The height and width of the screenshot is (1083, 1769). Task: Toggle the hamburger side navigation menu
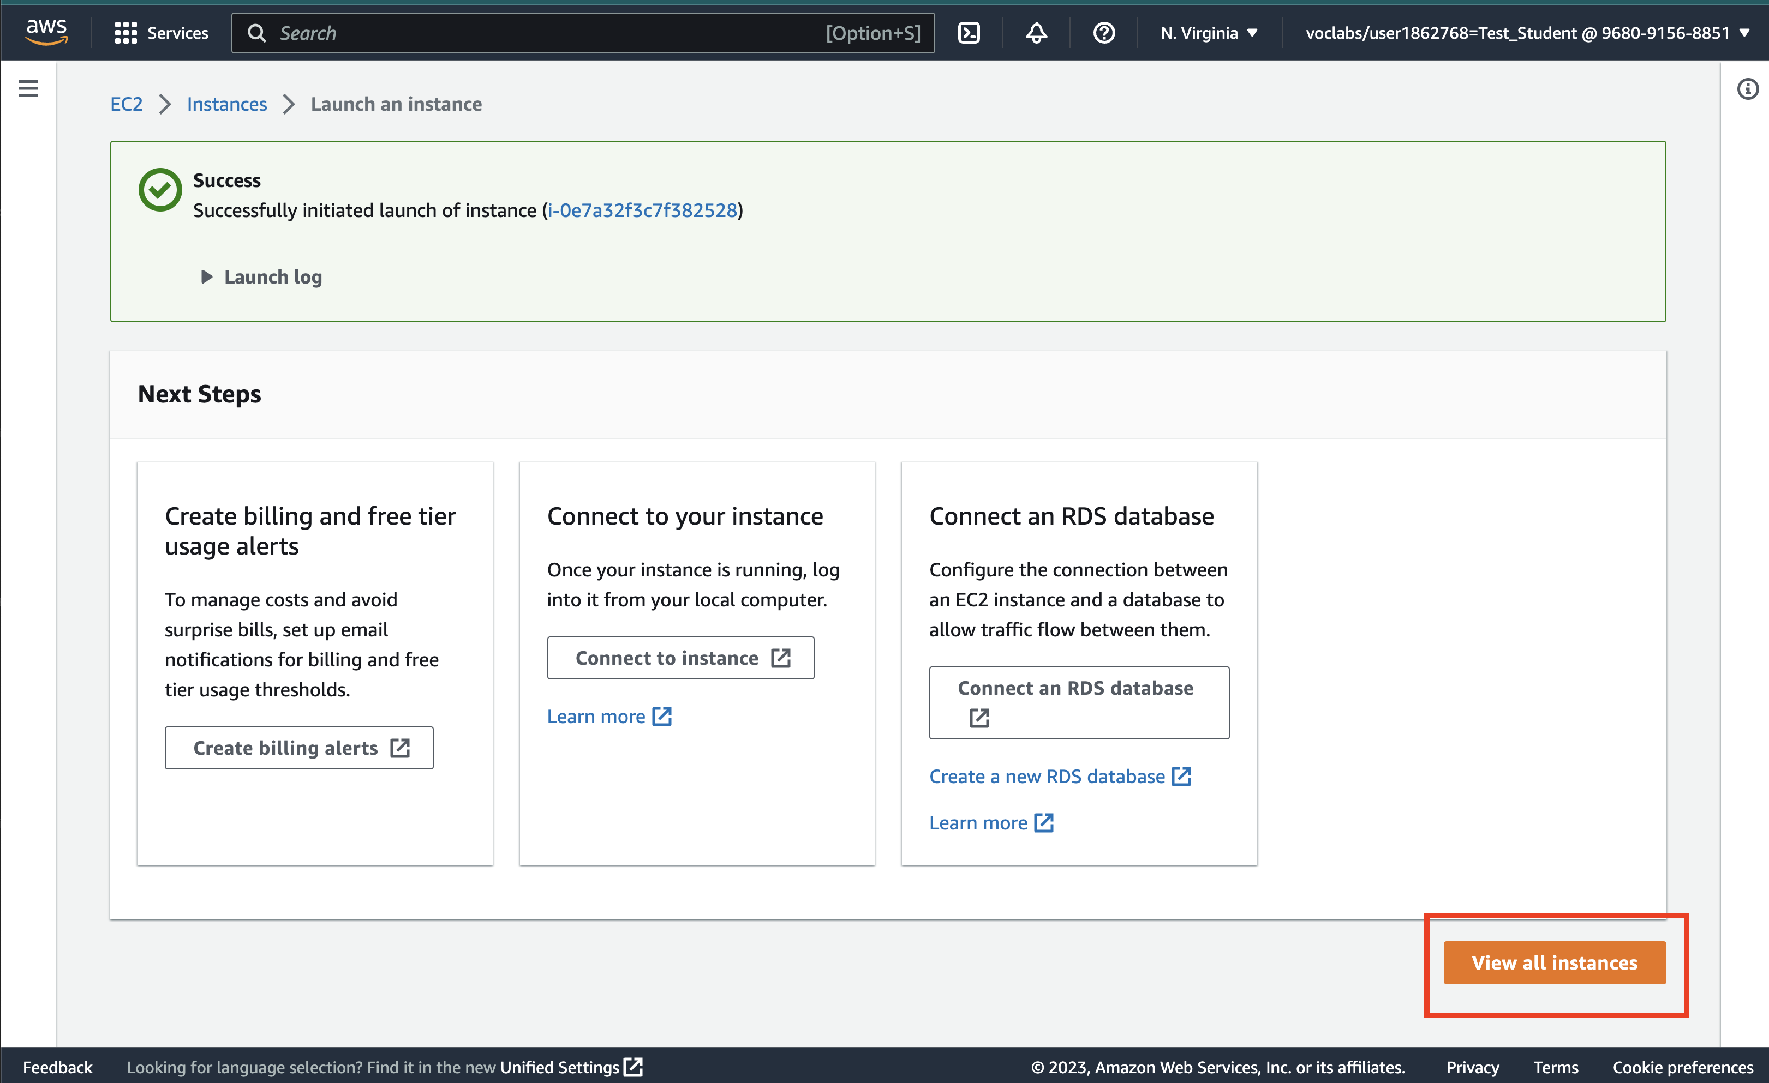(x=28, y=88)
